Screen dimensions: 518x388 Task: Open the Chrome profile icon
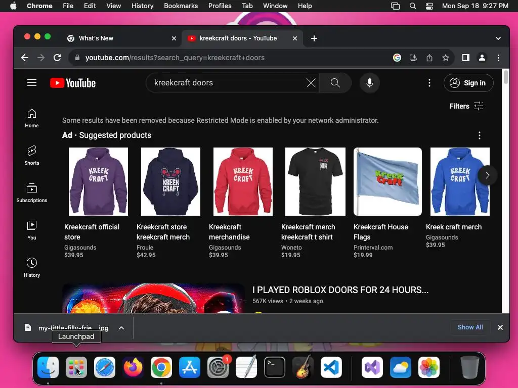(x=482, y=58)
